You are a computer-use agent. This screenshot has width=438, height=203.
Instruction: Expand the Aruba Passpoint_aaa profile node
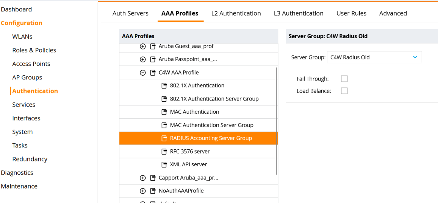click(143, 59)
